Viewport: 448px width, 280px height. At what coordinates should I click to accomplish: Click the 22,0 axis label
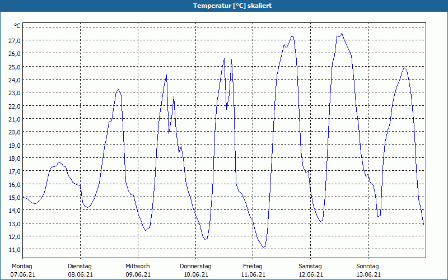click(x=15, y=106)
